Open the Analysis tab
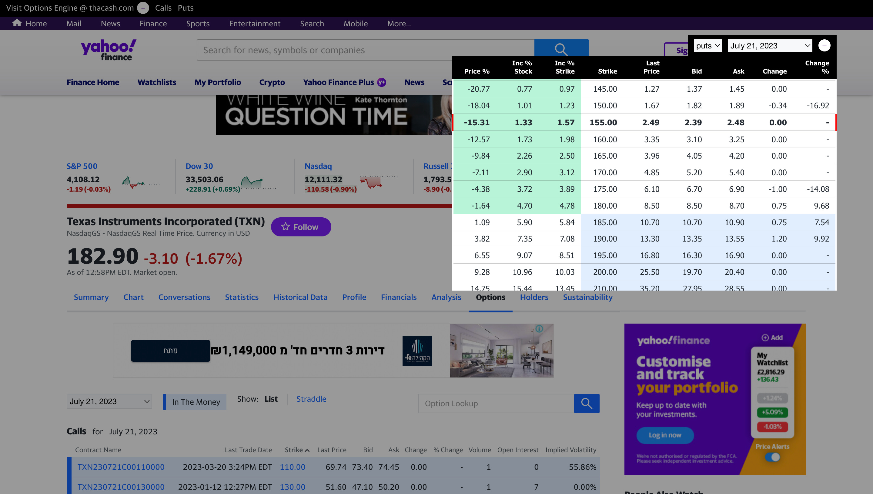873x494 pixels. 446,297
